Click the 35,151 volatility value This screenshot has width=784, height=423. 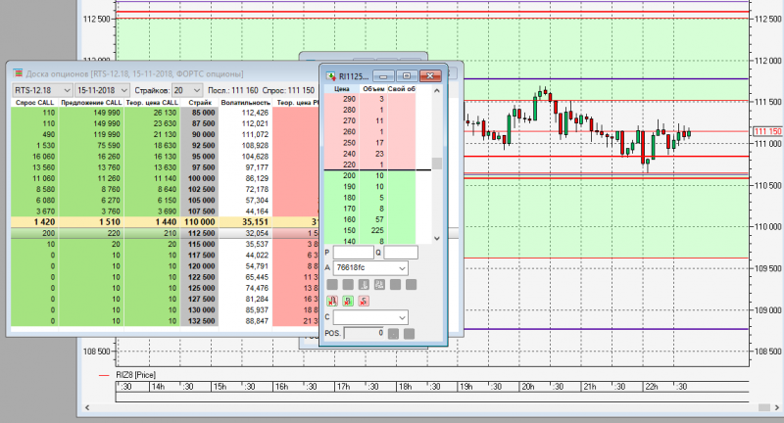pyautogui.click(x=255, y=222)
